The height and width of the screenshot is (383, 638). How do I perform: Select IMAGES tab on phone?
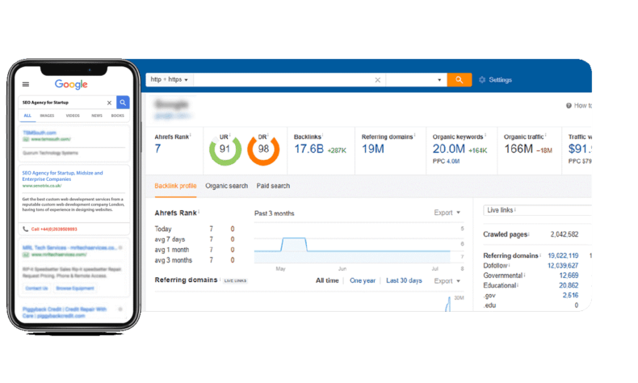click(47, 116)
